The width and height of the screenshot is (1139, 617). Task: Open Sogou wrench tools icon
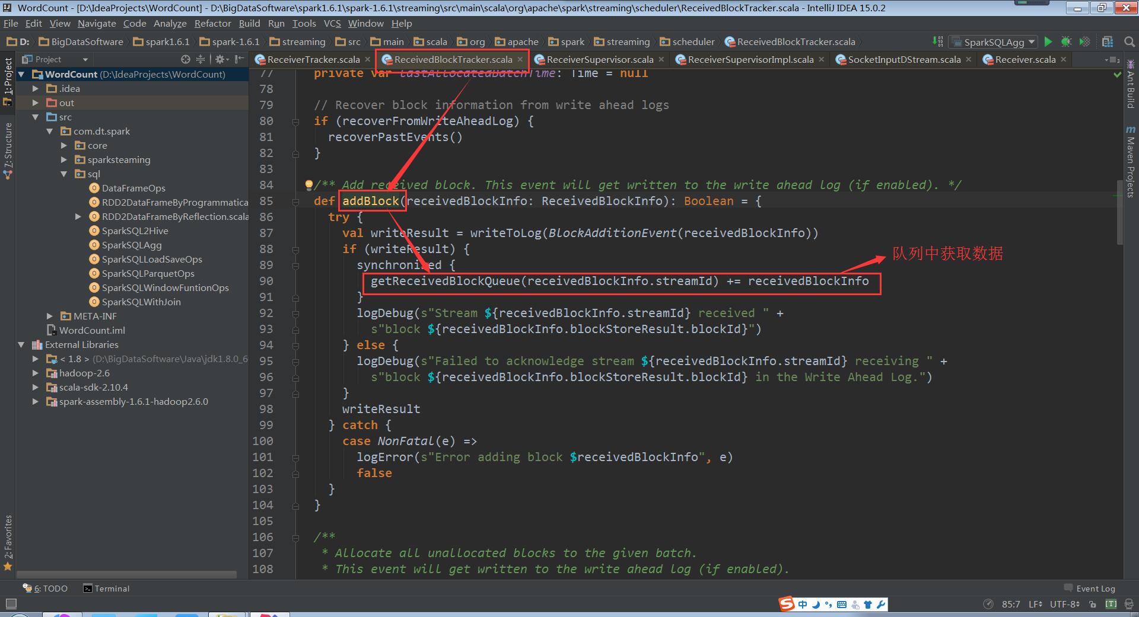[x=881, y=605]
